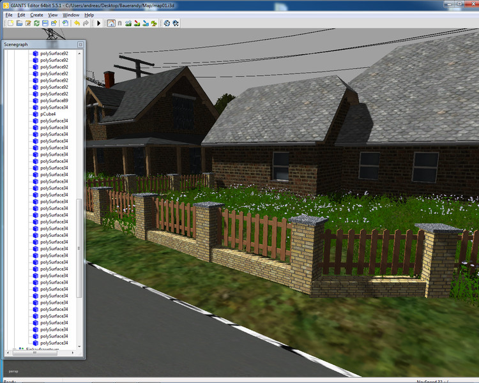
Task: Open the Window menu
Action: [x=71, y=15]
